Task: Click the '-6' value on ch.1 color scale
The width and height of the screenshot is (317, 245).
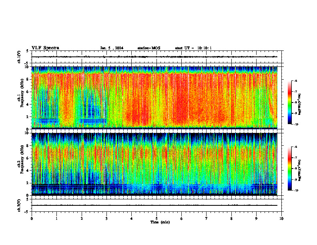Action: coord(295,80)
